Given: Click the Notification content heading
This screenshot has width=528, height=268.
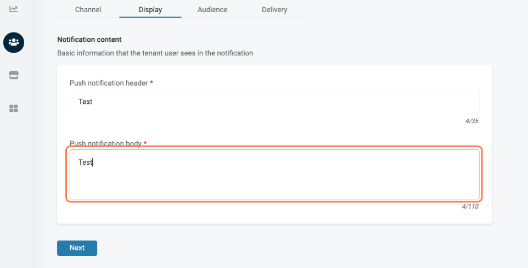Looking at the screenshot, I should [89, 40].
